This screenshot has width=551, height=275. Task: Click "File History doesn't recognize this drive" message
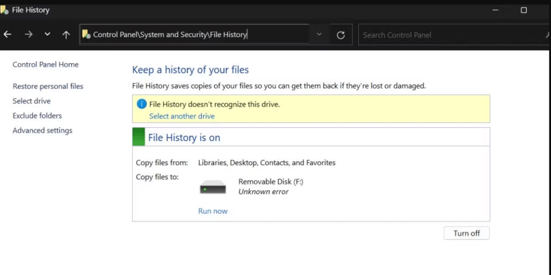(215, 104)
